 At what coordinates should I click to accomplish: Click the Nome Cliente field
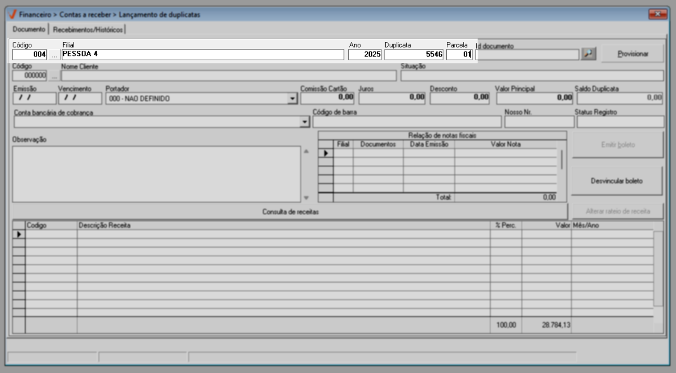click(228, 76)
